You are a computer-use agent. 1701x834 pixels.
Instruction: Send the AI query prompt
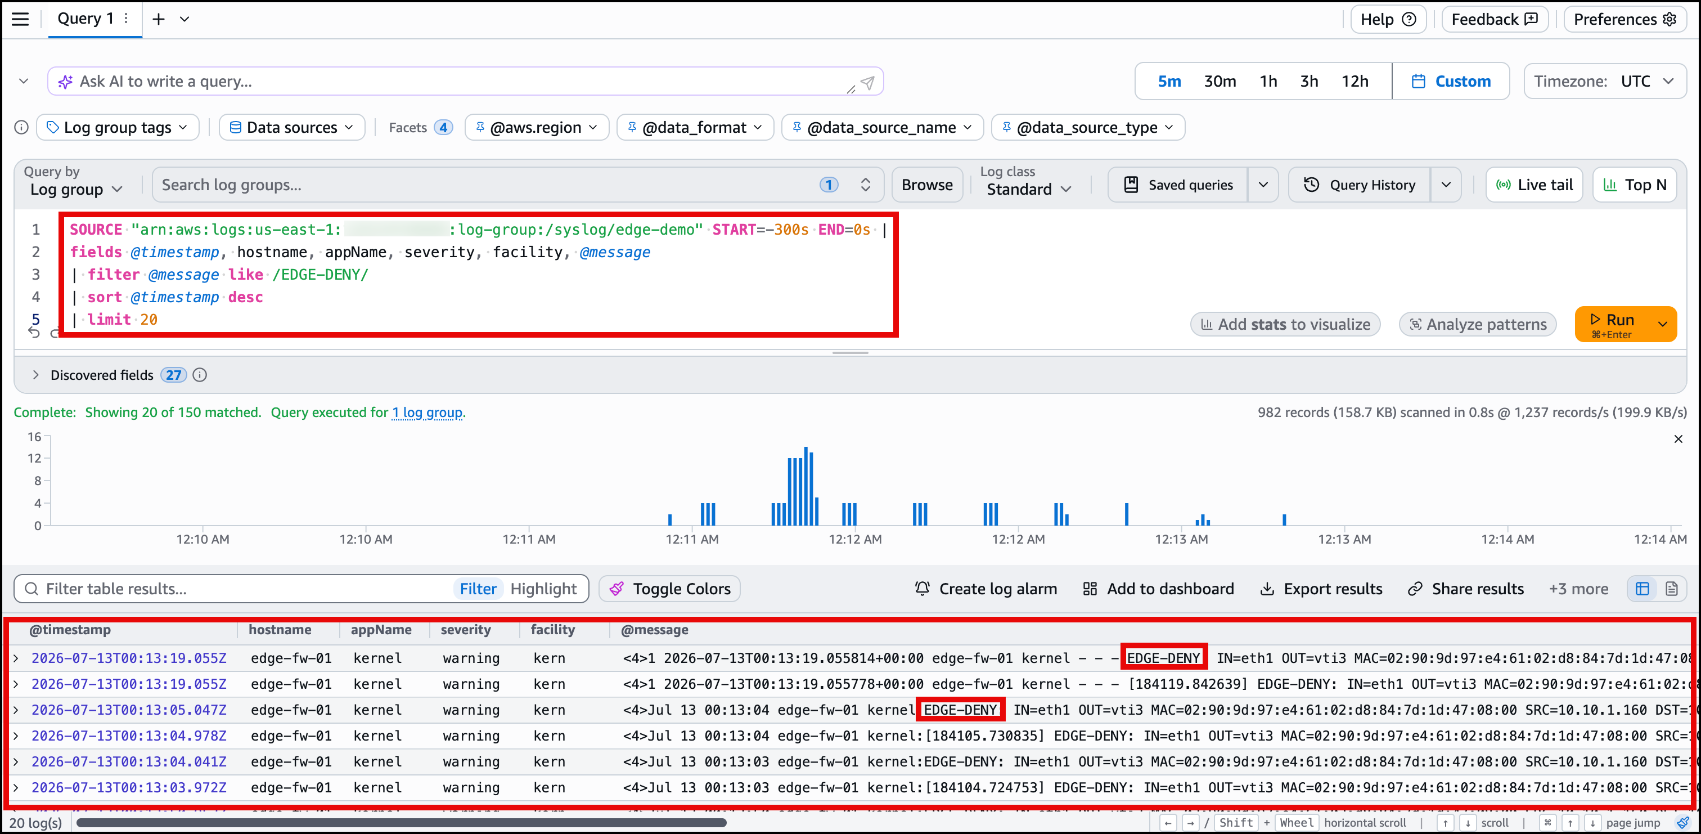click(x=868, y=82)
